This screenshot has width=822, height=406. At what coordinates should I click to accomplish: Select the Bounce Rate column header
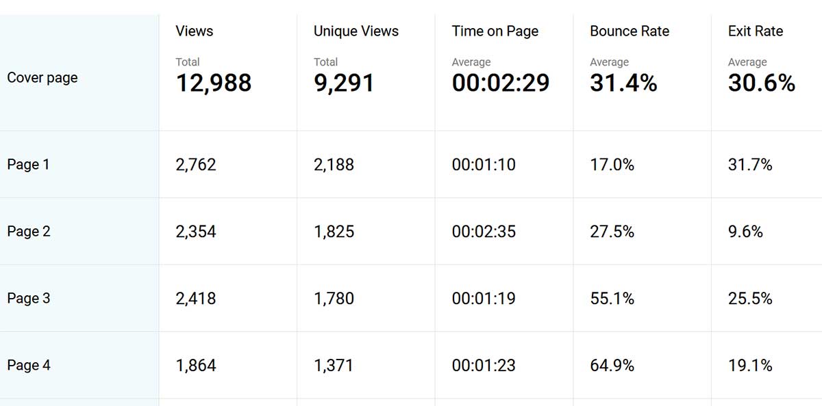(x=629, y=31)
